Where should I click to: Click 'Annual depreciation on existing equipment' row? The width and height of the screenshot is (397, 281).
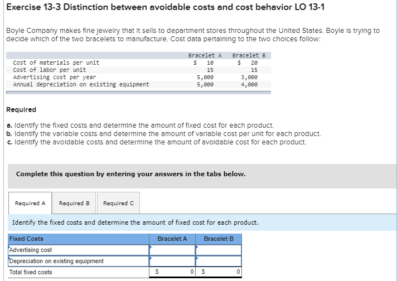click(138, 85)
